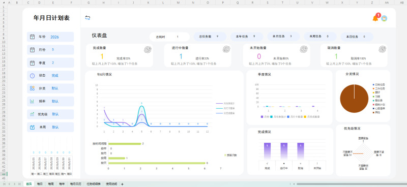The width and height of the screenshot is (407, 187).
Task: Click the 本日任务 summary pill
Action: tap(357, 37)
